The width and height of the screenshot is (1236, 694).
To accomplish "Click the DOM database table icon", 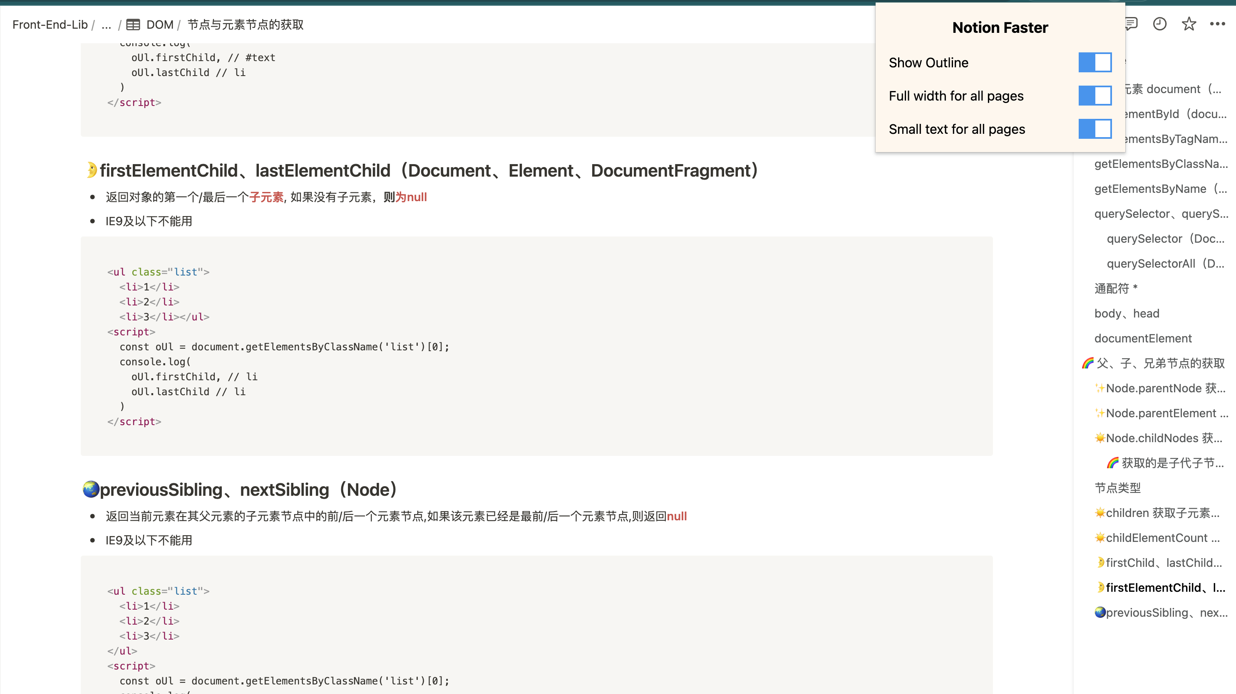I will [133, 25].
